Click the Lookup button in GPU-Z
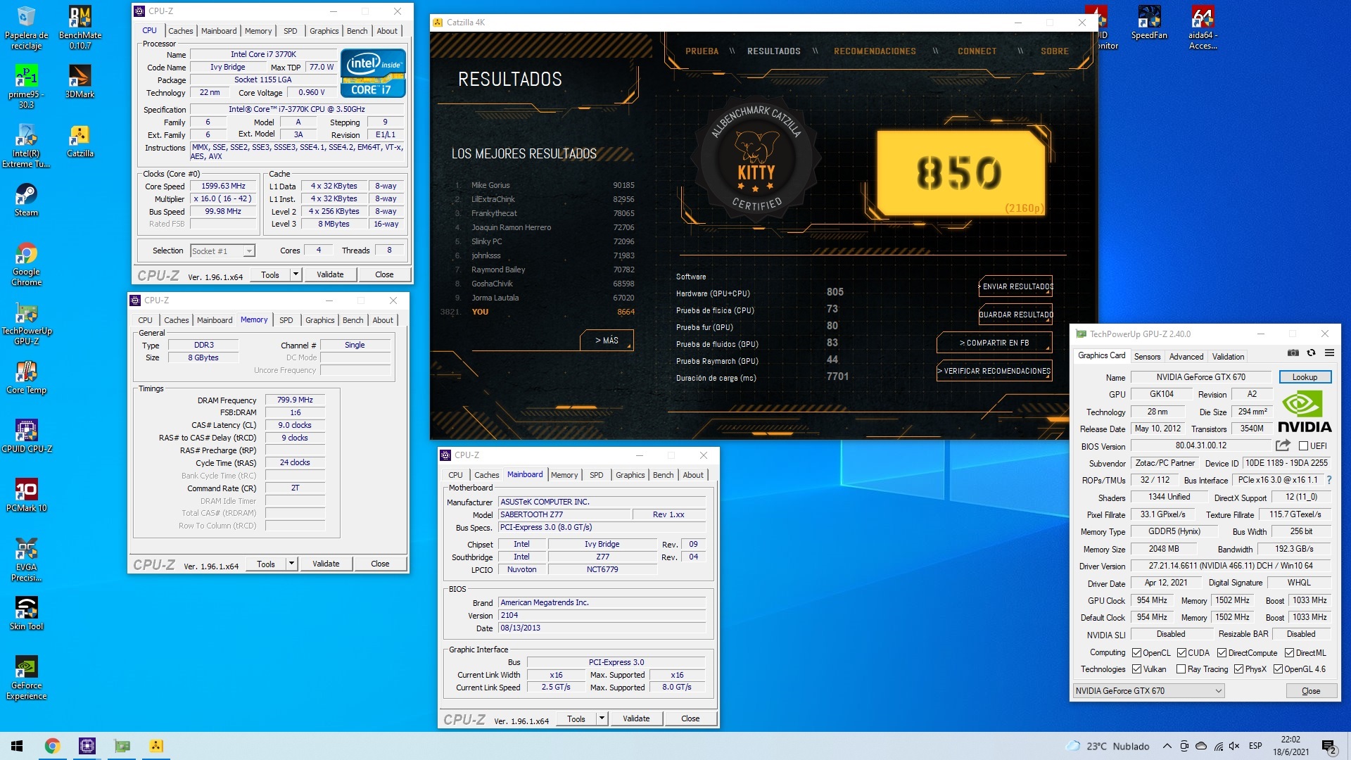Viewport: 1351px width, 760px height. tap(1305, 377)
